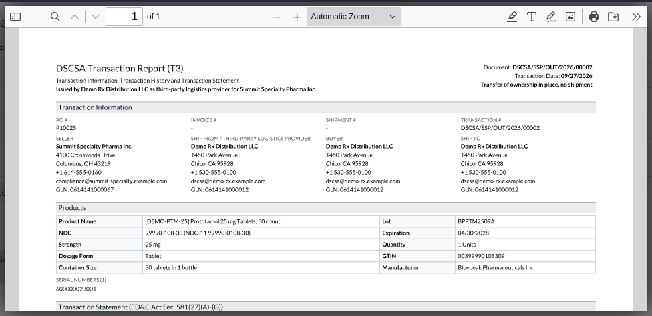Screen dimensions: 652x316
Task: Click email compliance@summit-specialty.example.com
Action: click(112, 181)
